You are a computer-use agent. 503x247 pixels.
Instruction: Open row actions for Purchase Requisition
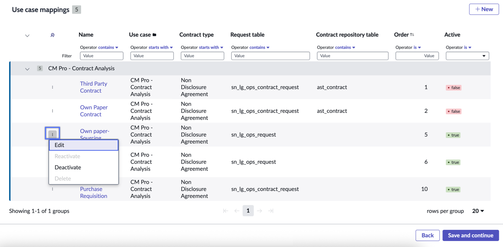coord(53,189)
